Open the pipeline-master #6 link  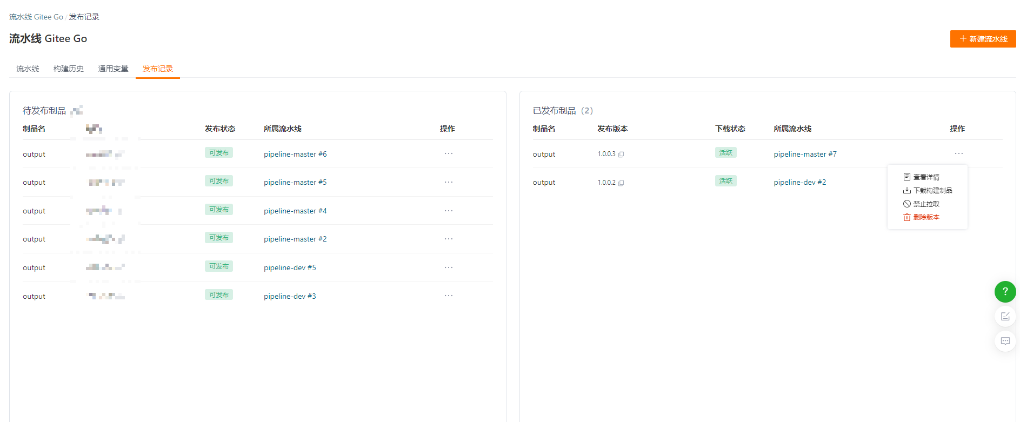pyautogui.click(x=295, y=155)
